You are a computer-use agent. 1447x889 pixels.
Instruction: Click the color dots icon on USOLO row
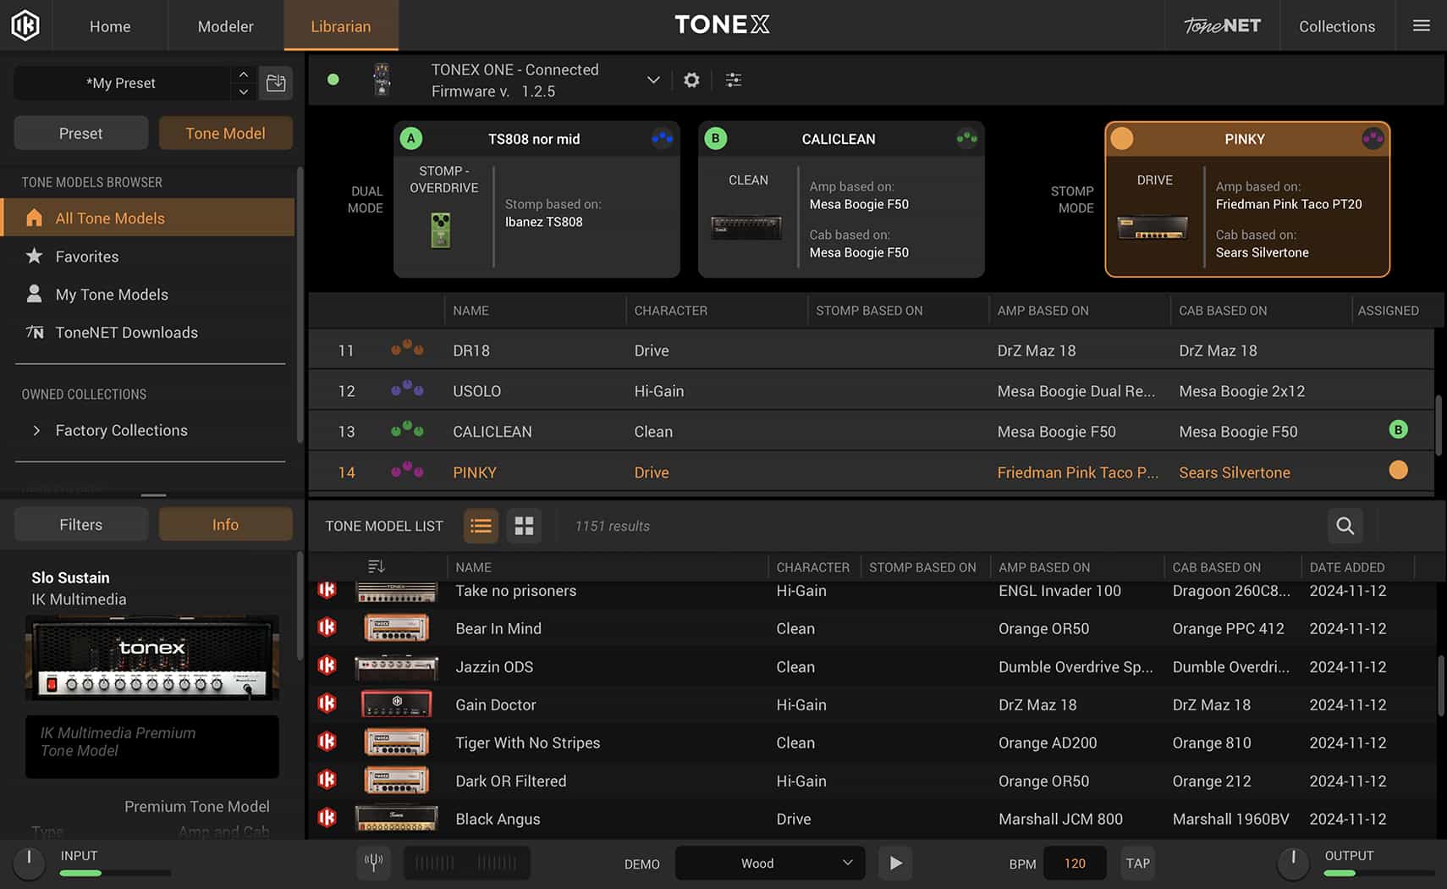[407, 389]
